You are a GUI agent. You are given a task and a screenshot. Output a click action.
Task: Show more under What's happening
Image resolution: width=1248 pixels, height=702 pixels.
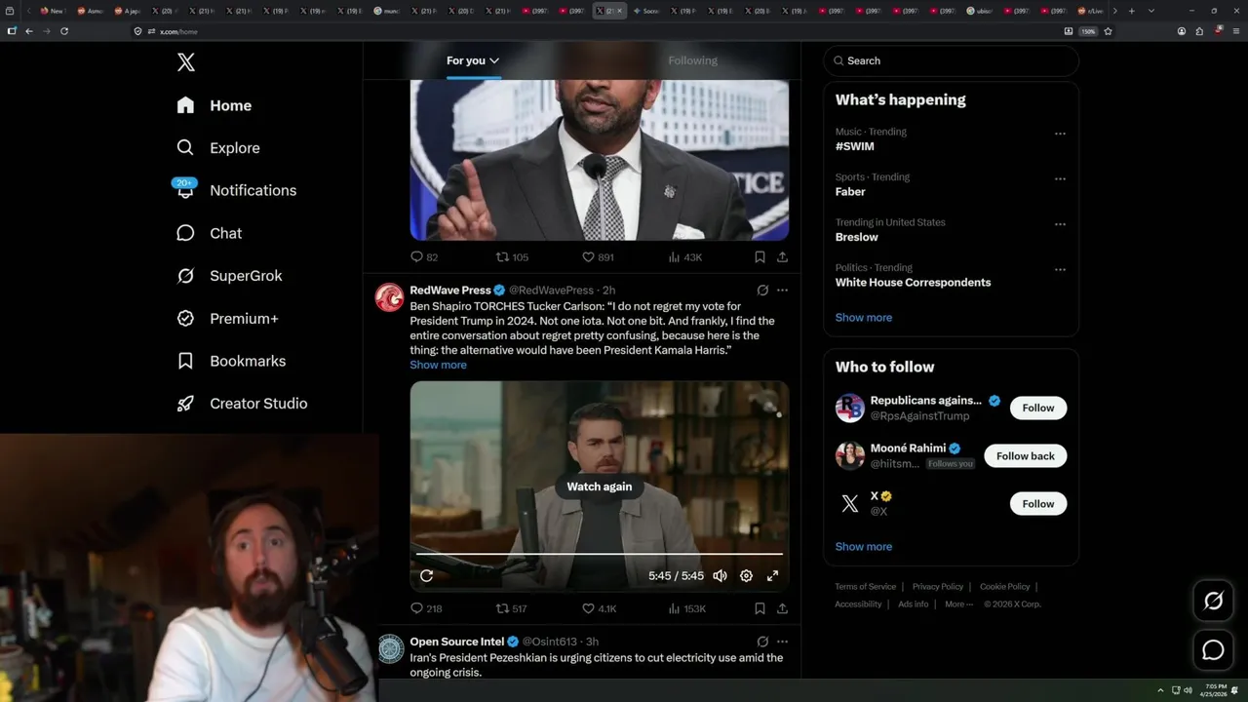coord(864,318)
